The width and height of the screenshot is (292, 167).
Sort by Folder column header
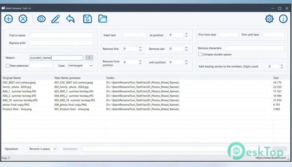(110, 78)
